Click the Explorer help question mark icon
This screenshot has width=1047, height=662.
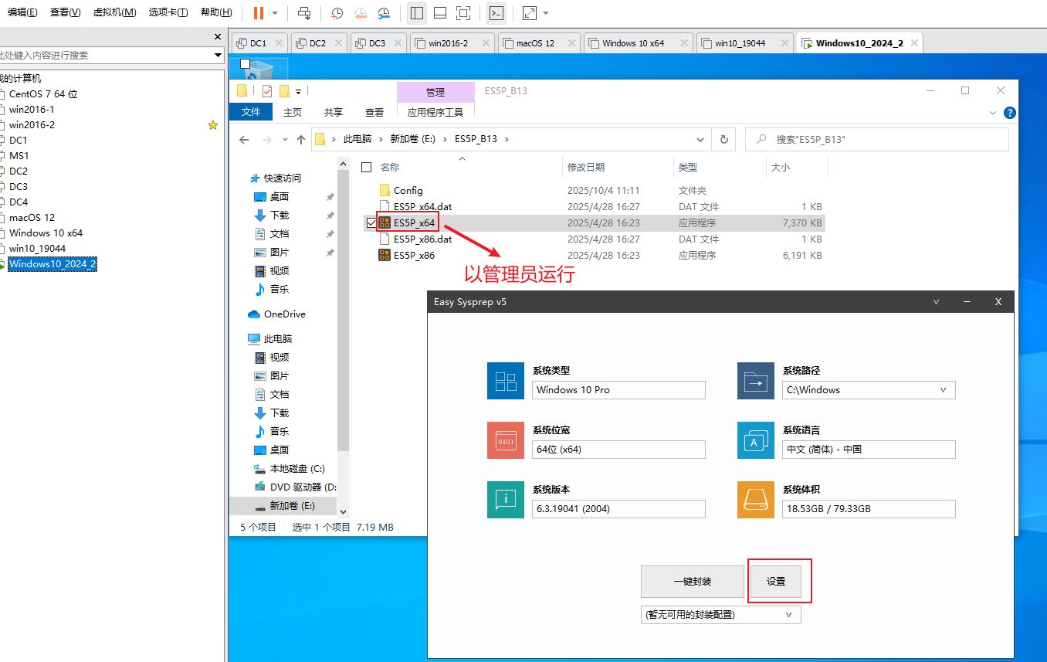point(1009,113)
